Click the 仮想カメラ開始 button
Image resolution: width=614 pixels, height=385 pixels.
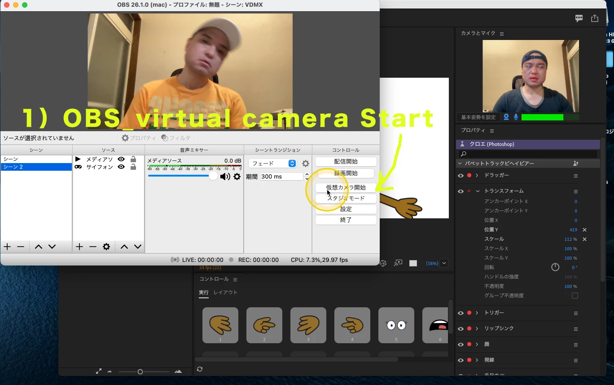coord(346,187)
